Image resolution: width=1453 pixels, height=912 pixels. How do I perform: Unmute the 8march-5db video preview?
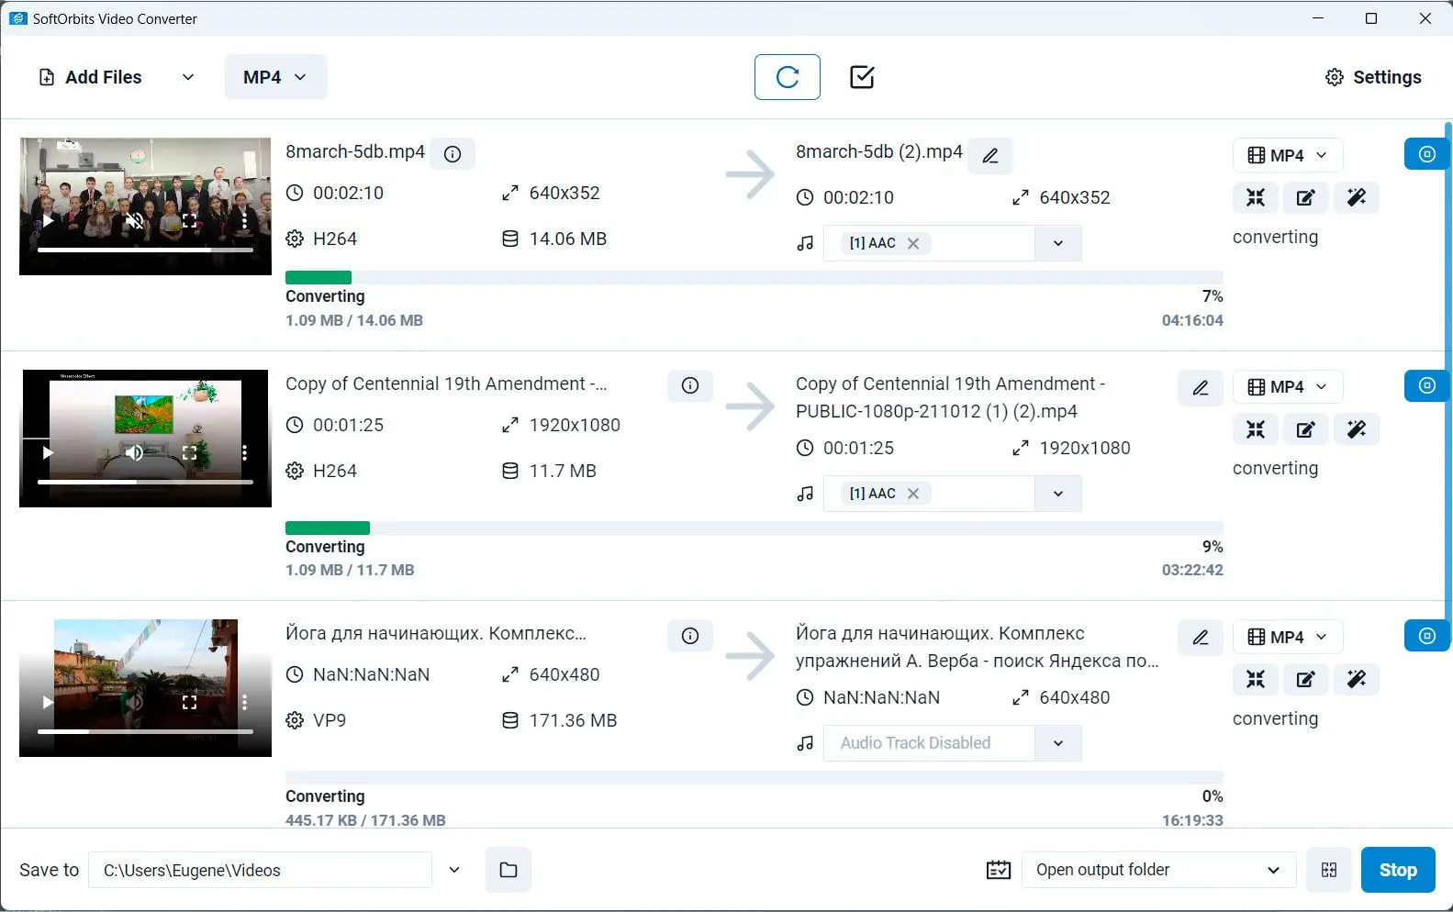[134, 221]
